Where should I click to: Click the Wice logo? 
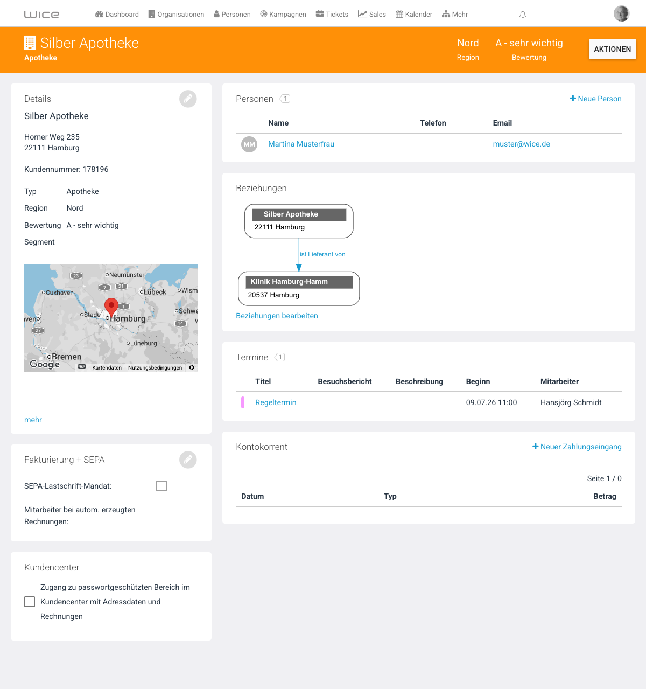tap(41, 15)
